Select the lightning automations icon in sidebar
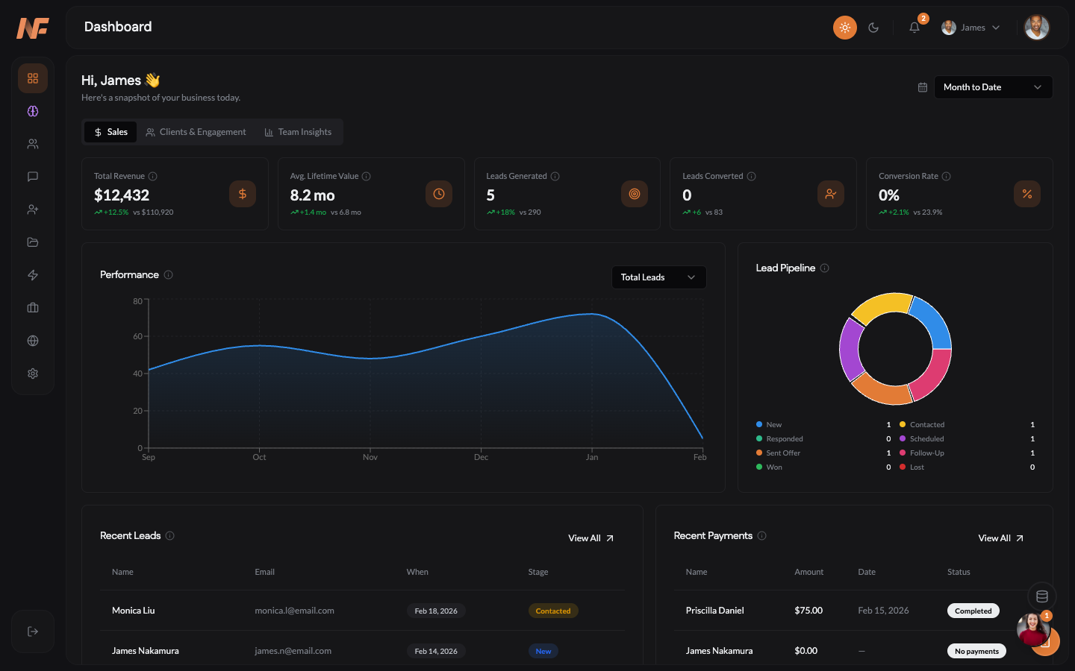 click(32, 274)
